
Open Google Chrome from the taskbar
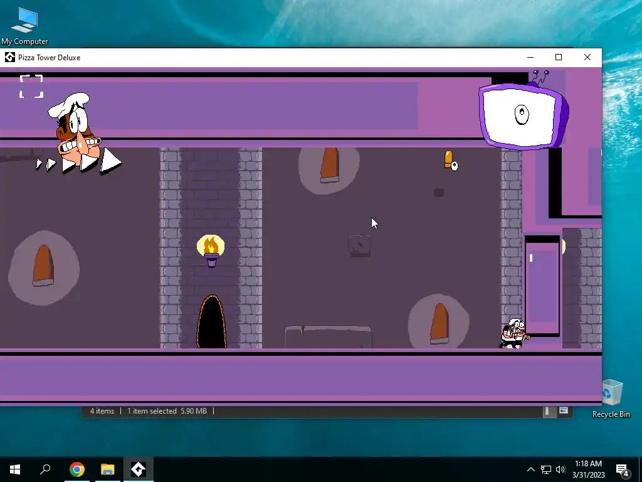point(76,469)
